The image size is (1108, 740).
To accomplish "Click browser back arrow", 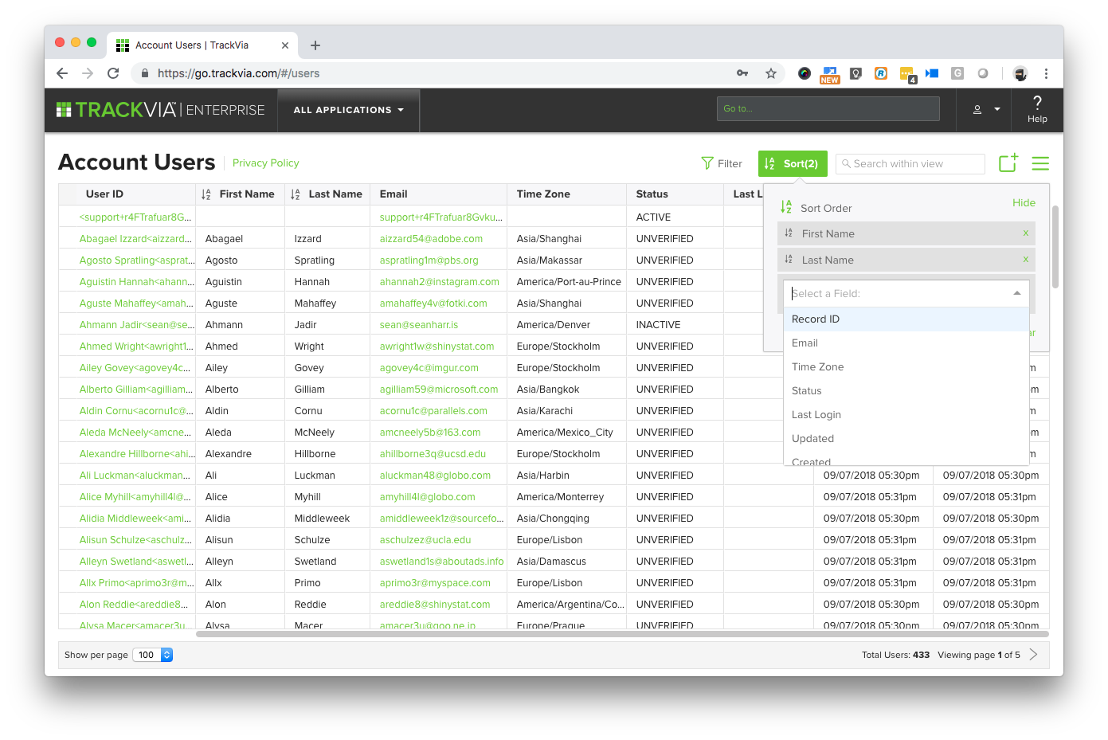I will [62, 73].
